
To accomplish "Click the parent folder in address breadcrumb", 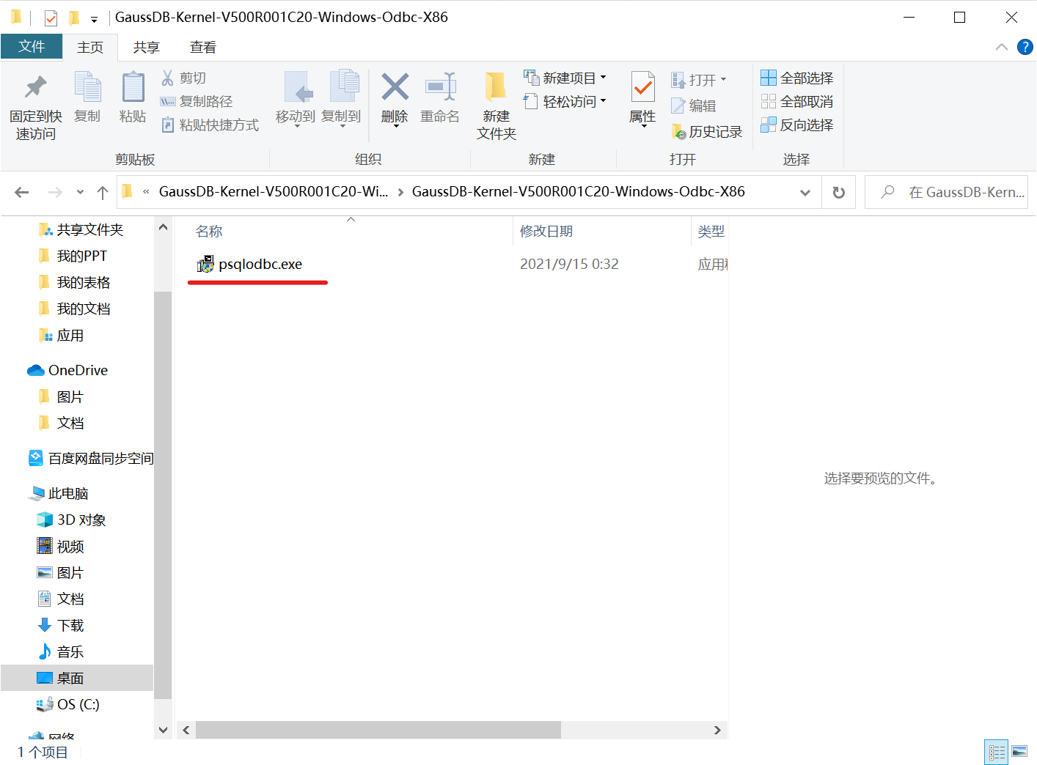I will (x=274, y=191).
